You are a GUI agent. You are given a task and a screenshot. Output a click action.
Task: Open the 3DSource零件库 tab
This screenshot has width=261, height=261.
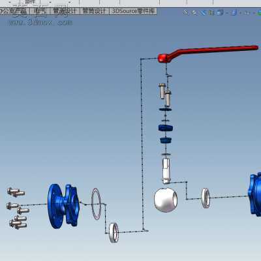(132, 11)
